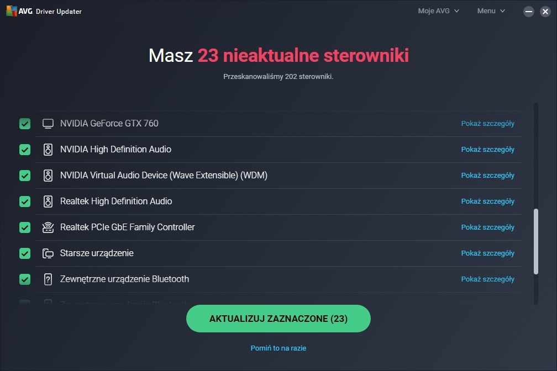Minimize the AVG Driver Updater window
The width and height of the screenshot is (557, 371).
pos(529,12)
